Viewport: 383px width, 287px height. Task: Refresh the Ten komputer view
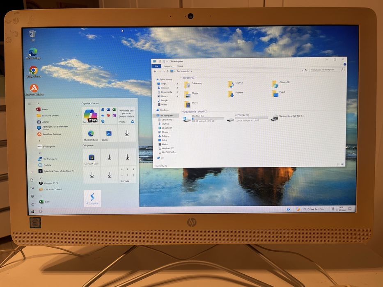tap(305, 70)
